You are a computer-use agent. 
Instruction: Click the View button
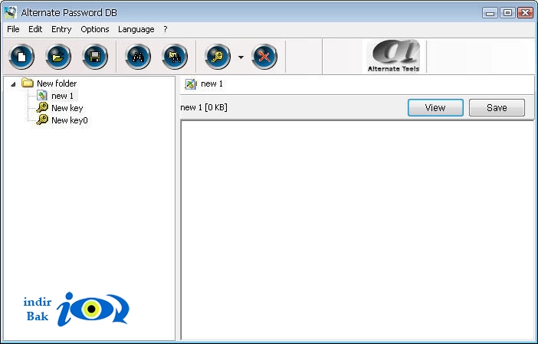pyautogui.click(x=435, y=108)
